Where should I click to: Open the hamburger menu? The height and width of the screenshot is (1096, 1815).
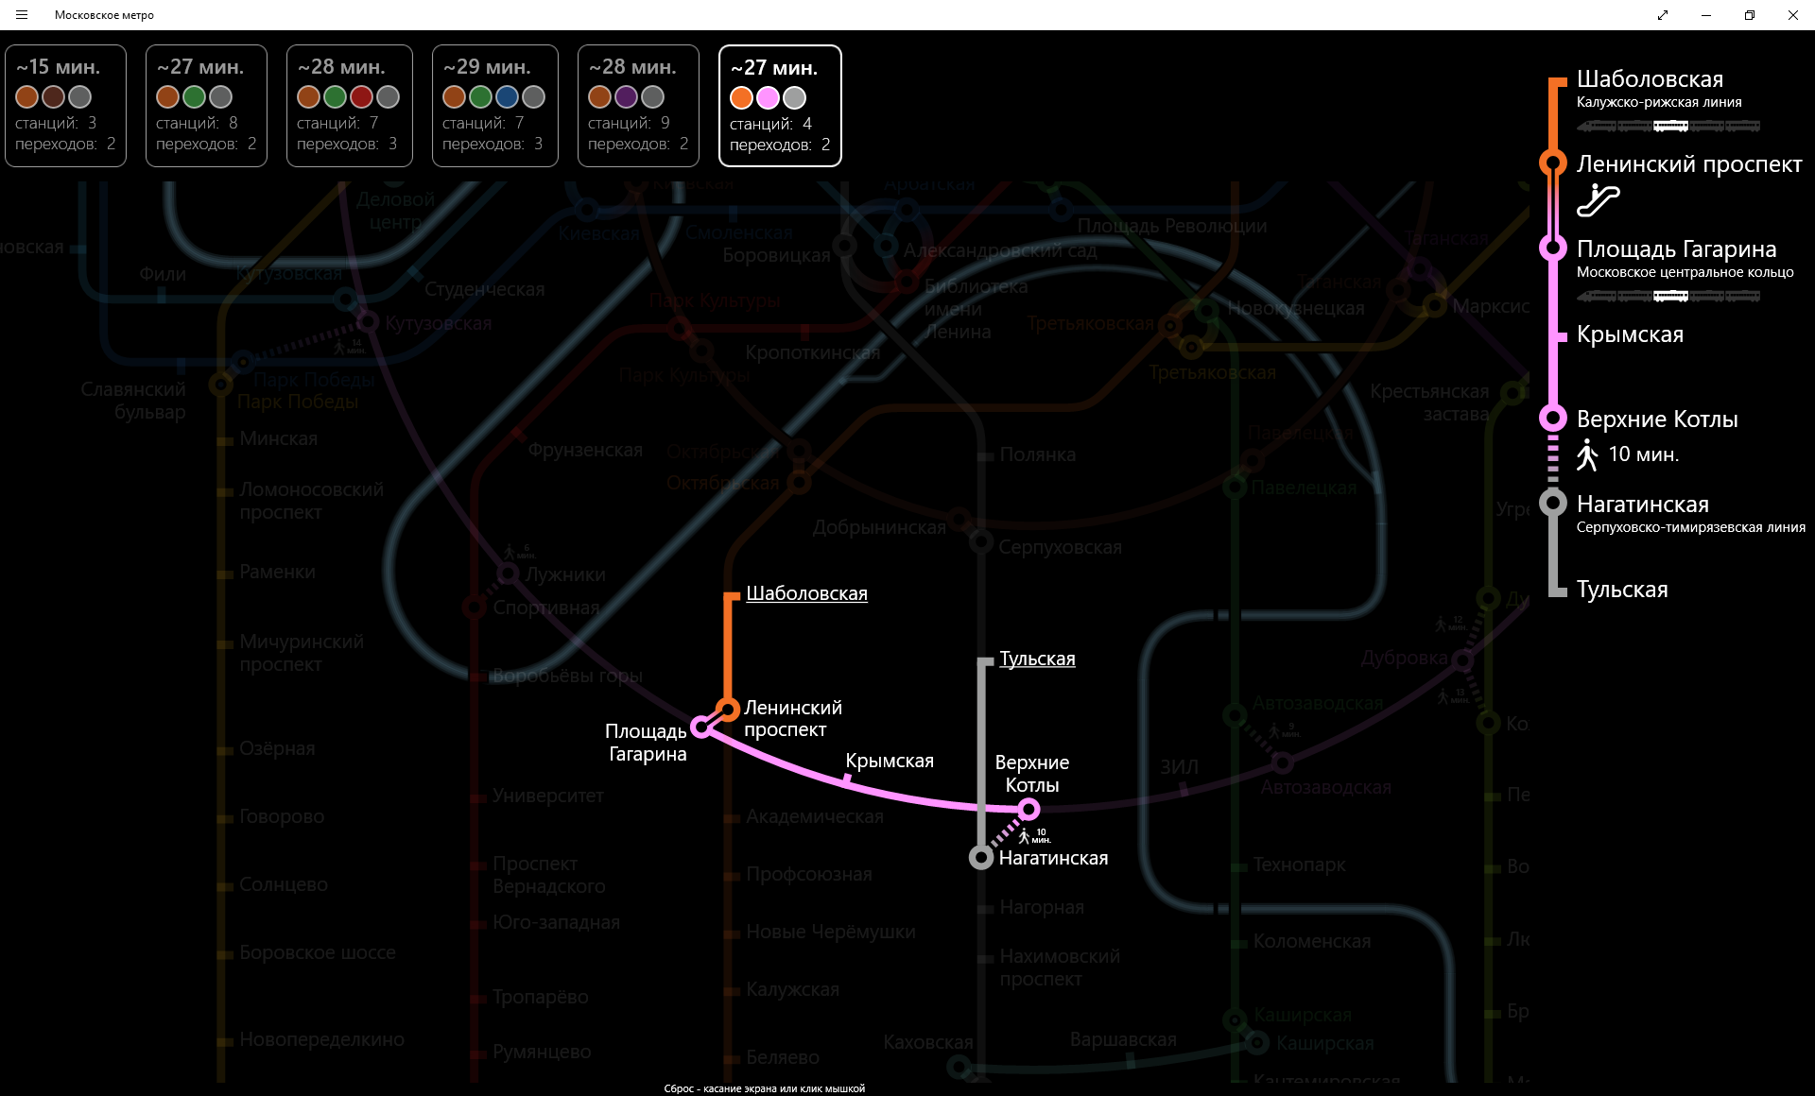22,15
